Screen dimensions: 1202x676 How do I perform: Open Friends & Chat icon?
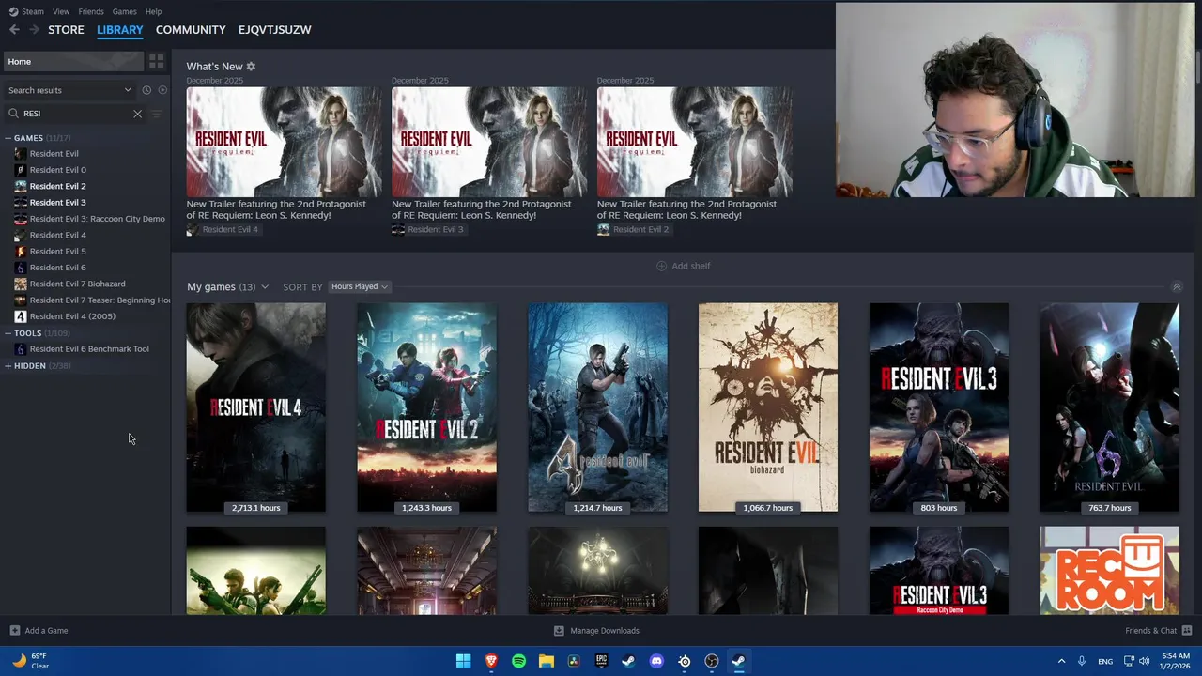point(1187,631)
